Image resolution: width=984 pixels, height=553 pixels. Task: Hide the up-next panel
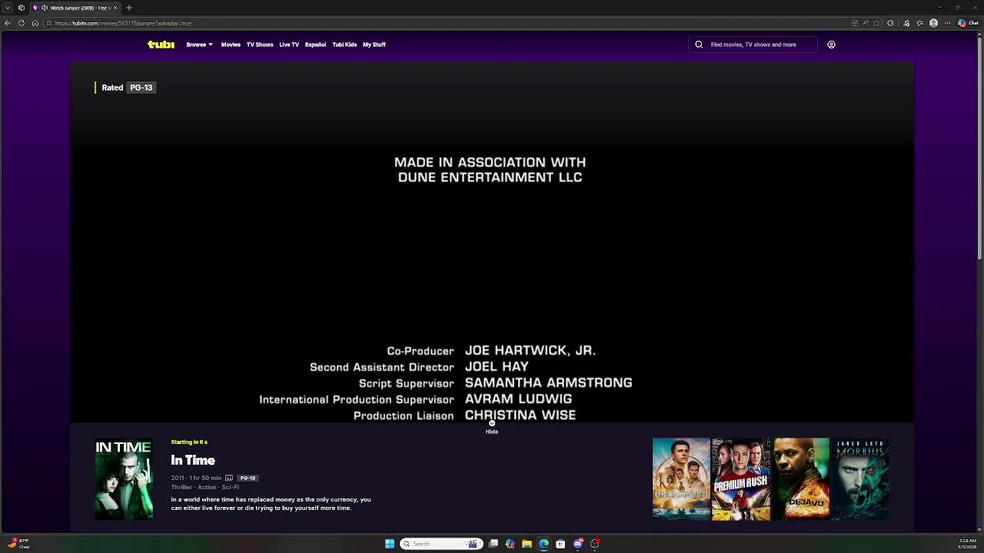tap(492, 429)
